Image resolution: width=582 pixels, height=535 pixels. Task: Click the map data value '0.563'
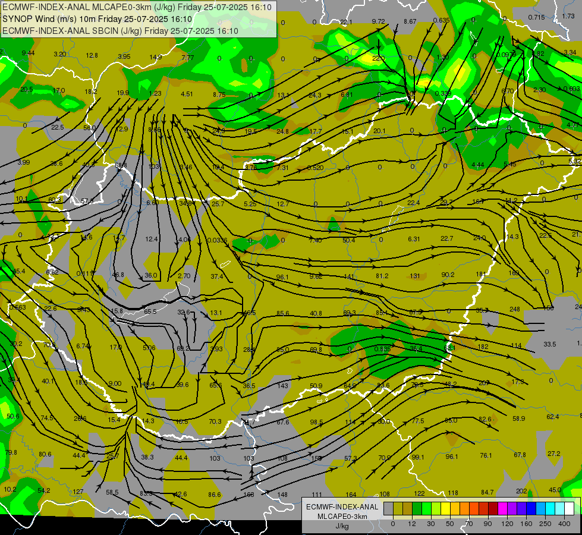17,307
